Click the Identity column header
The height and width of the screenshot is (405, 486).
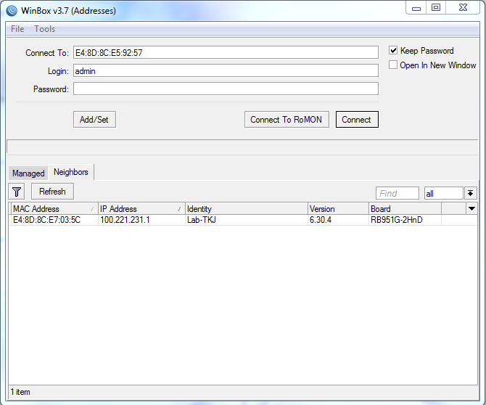(x=247, y=209)
